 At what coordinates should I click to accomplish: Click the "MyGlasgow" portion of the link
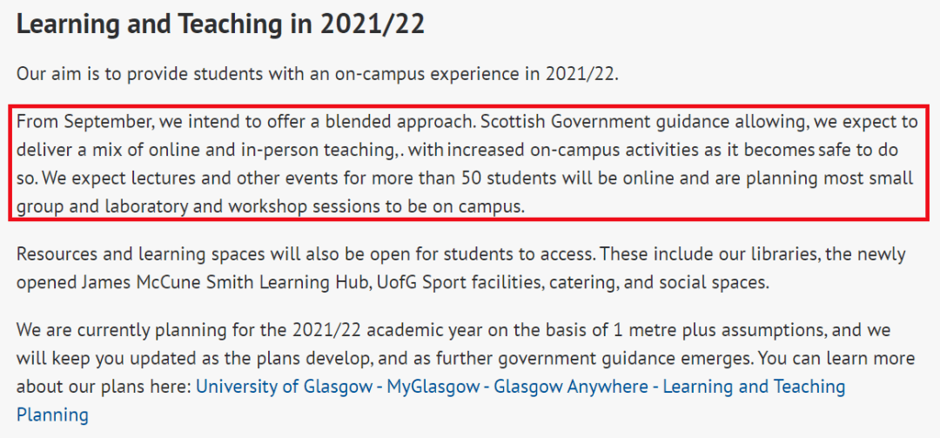coord(433,387)
